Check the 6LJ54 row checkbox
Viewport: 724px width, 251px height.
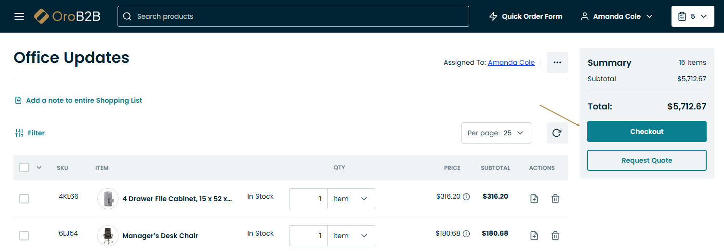point(24,236)
